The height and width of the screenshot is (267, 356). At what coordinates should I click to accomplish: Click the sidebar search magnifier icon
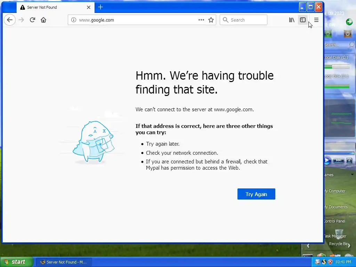[351, 45]
